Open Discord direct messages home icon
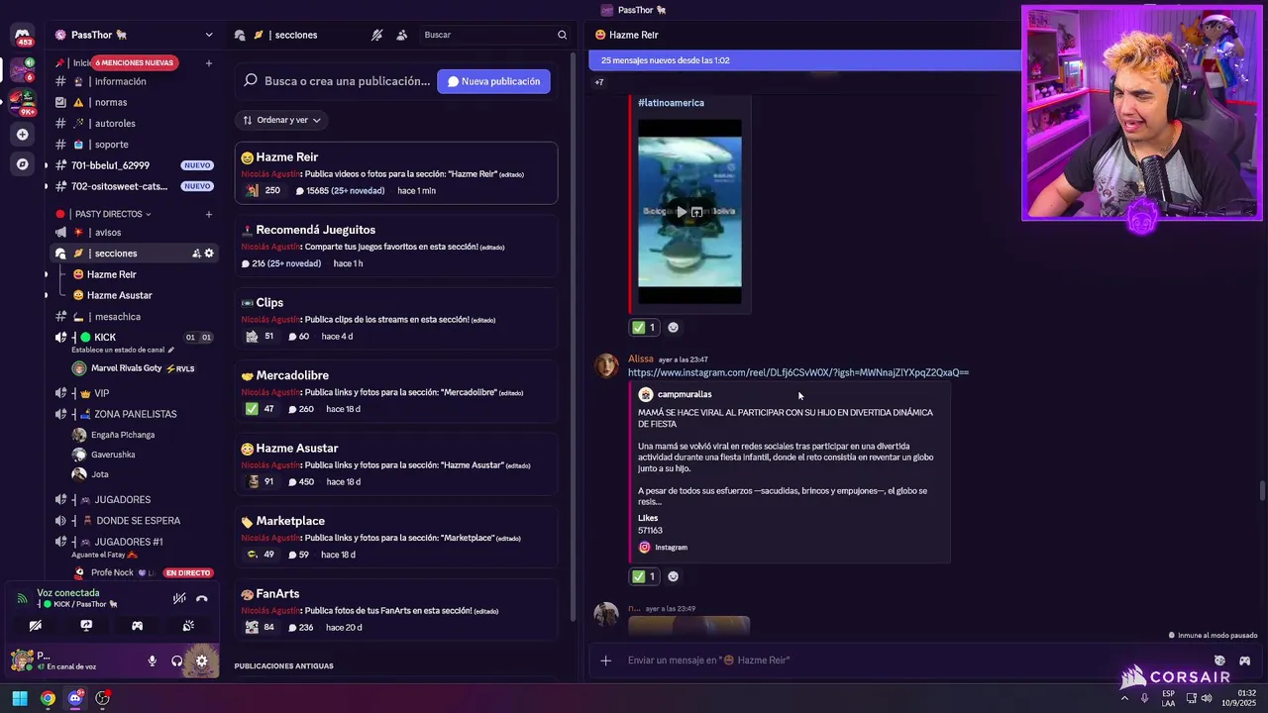1268x713 pixels. tap(22, 36)
